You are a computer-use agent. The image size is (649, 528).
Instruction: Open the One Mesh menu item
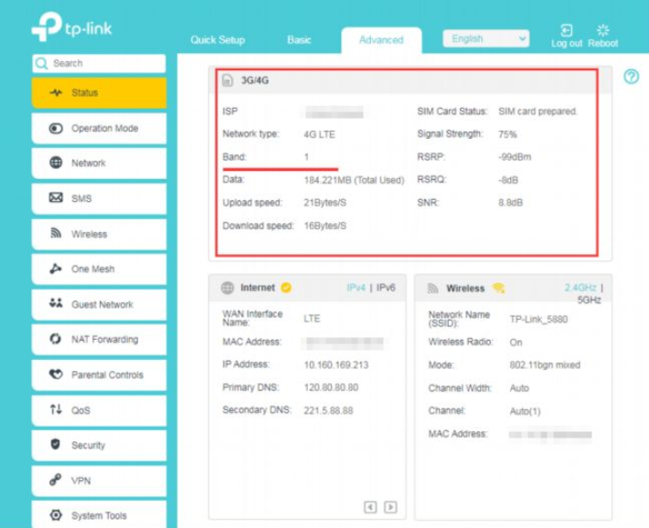tap(99, 269)
